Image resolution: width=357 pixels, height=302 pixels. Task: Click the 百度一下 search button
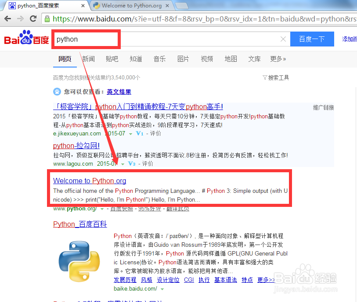312,39
